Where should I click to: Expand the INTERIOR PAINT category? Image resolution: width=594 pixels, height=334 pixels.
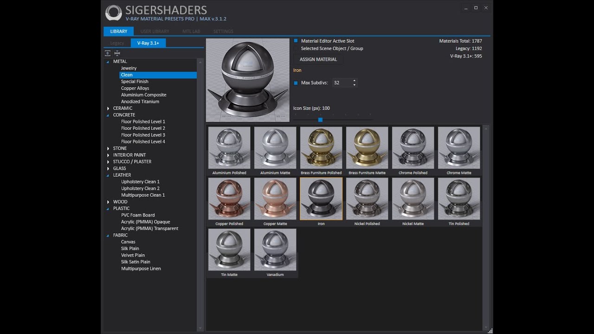click(108, 155)
